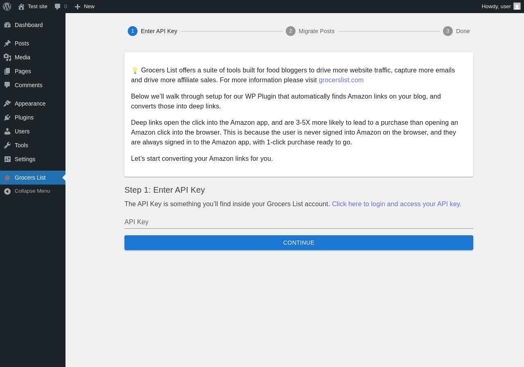Image resolution: width=524 pixels, height=367 pixels.
Task: Visit the grocerslist.com link
Action: (341, 80)
